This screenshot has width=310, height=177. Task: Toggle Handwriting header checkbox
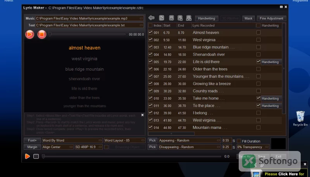coord(258,25)
